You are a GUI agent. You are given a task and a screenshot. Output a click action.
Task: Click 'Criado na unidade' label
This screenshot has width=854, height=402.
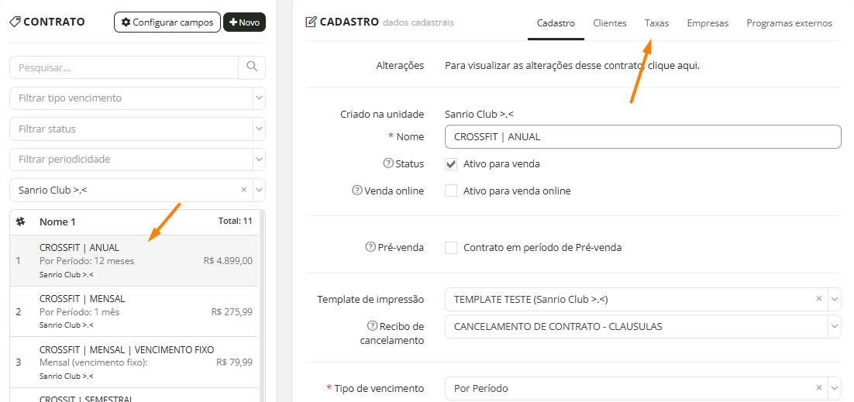382,115
